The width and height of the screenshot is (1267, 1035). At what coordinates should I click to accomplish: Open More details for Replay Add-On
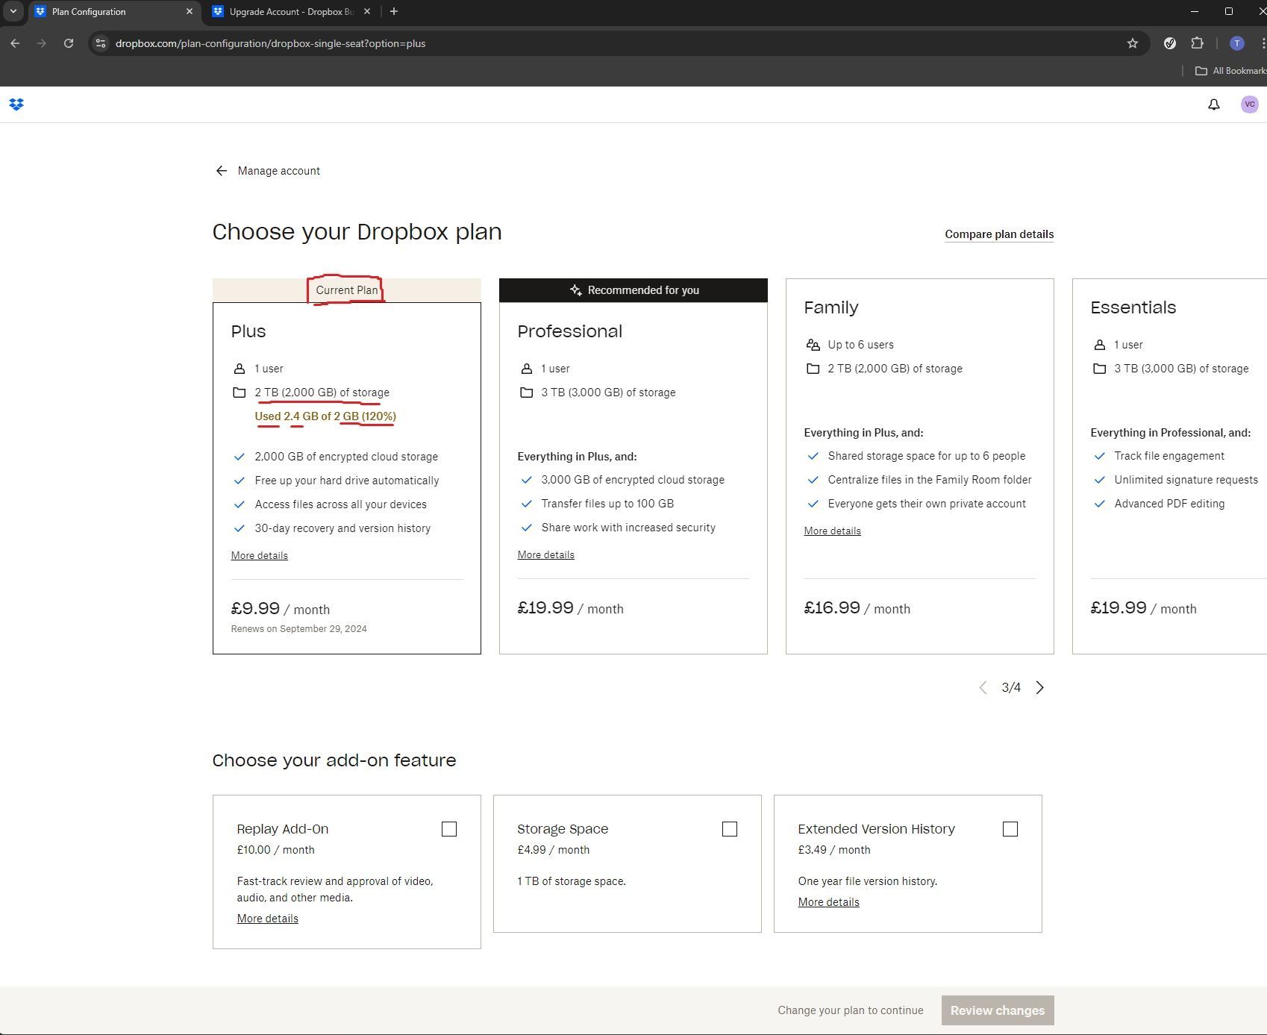tap(267, 919)
